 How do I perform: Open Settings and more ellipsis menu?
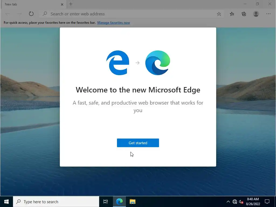(x=268, y=14)
